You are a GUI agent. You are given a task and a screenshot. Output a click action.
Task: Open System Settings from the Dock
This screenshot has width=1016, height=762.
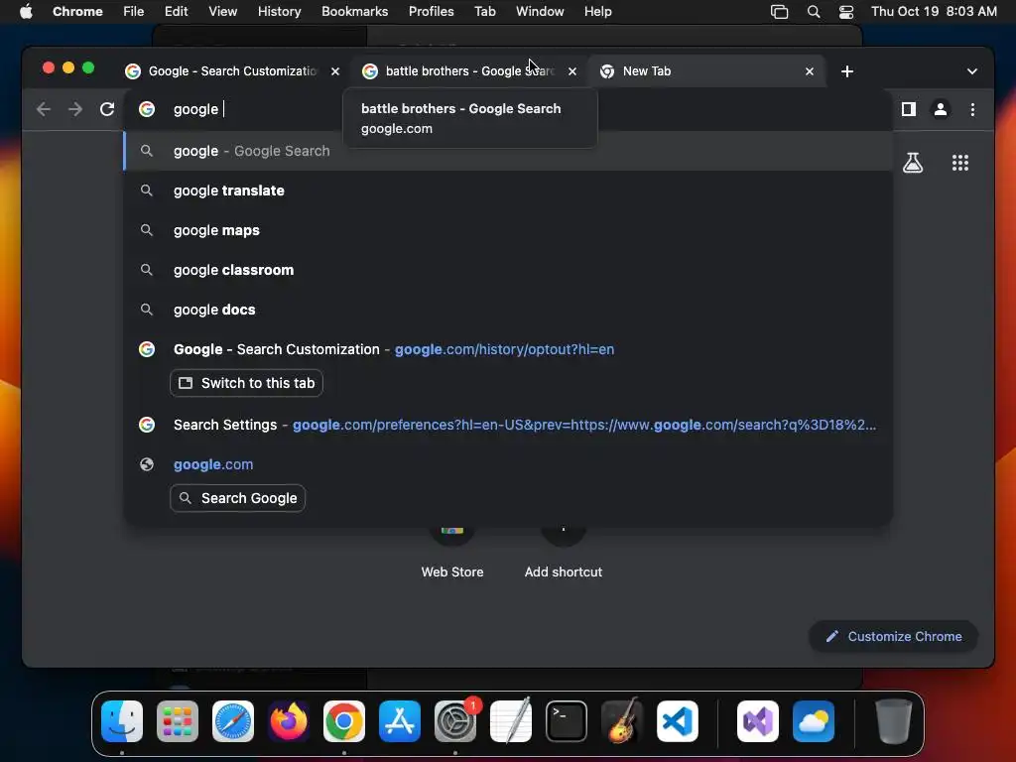click(455, 721)
